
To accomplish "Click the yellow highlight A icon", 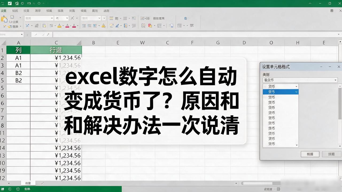I will pyautogui.click(x=59, y=26).
